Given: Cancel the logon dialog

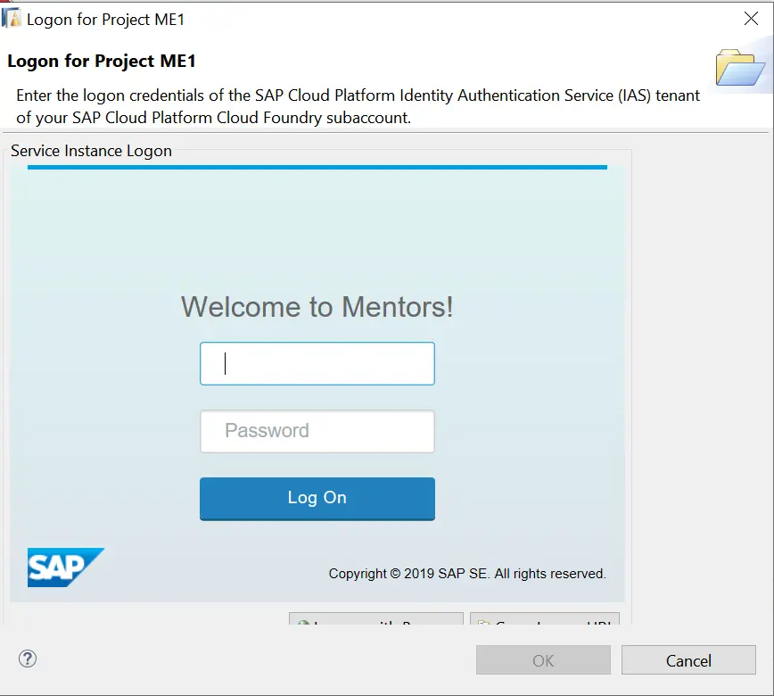Looking at the screenshot, I should coord(688,660).
